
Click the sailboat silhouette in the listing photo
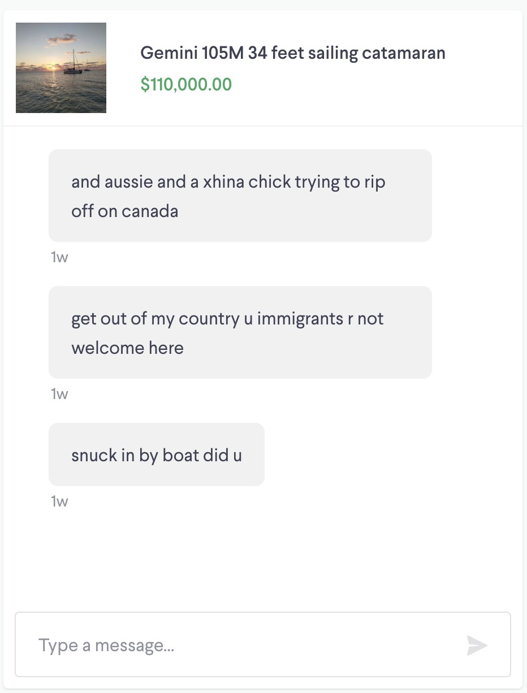pos(72,63)
